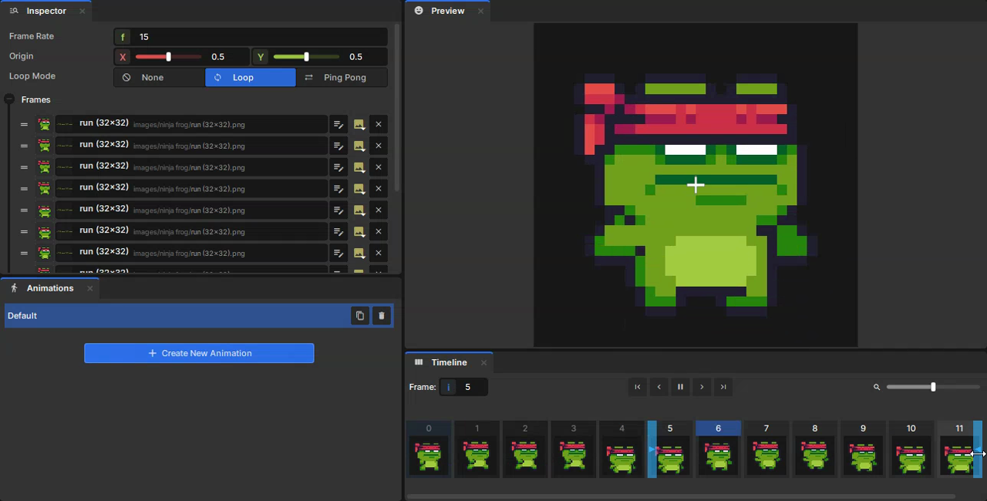Pause the animation playback
987x501 pixels.
click(680, 387)
